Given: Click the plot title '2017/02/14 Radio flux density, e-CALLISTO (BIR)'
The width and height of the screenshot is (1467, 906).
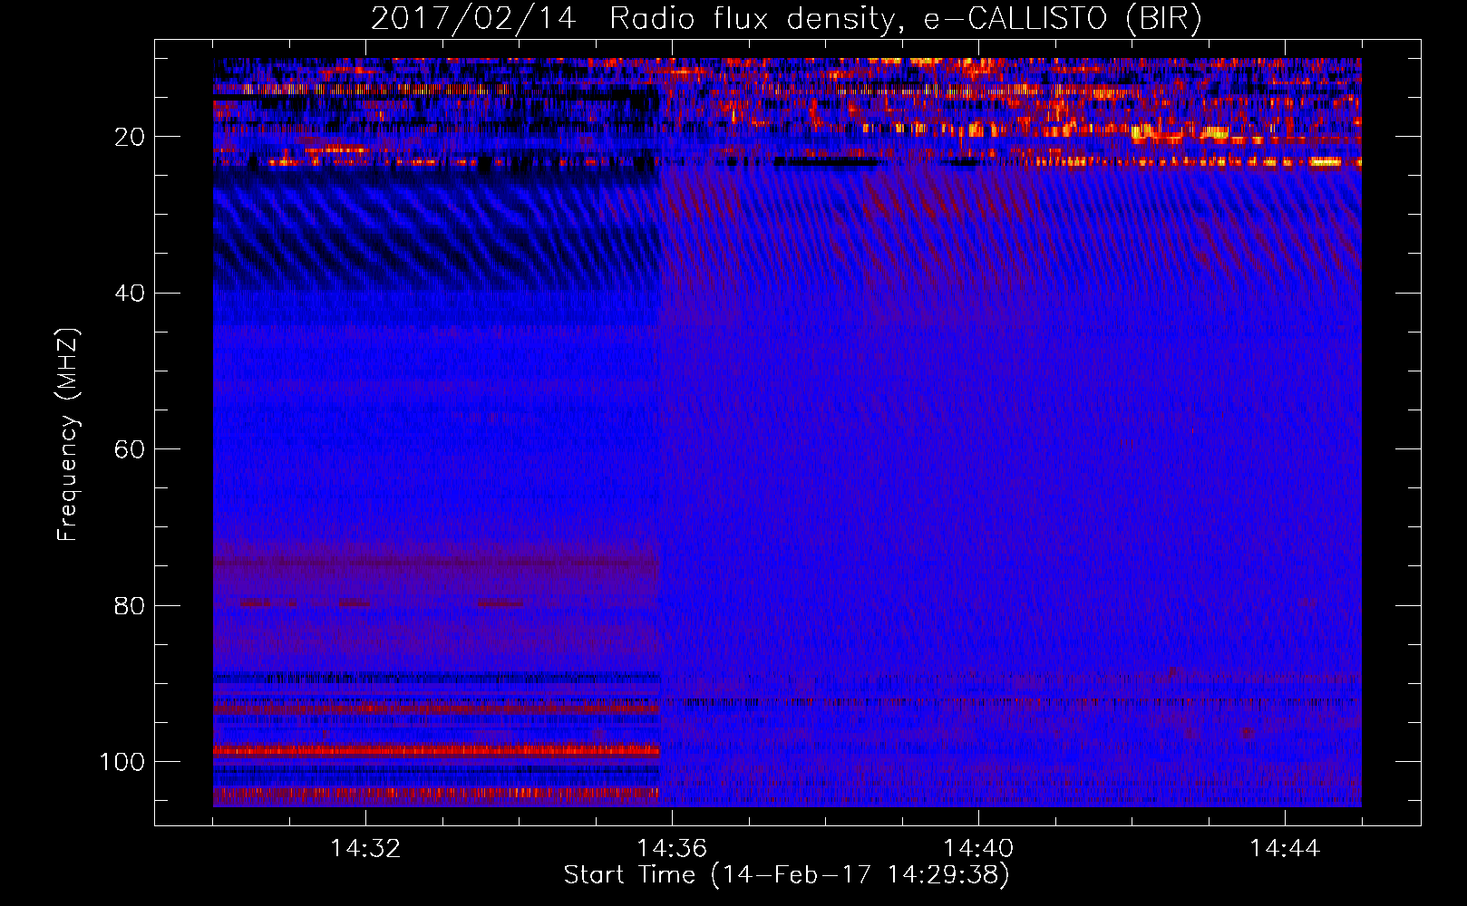Looking at the screenshot, I should (x=786, y=19).
